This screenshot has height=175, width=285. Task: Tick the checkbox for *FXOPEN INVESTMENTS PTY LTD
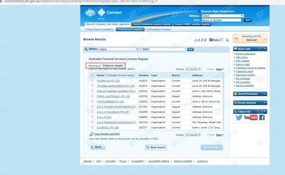coord(93,86)
